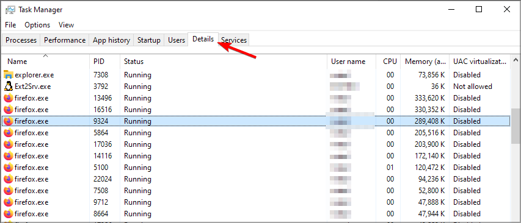Switch to the App history tab

tap(111, 40)
